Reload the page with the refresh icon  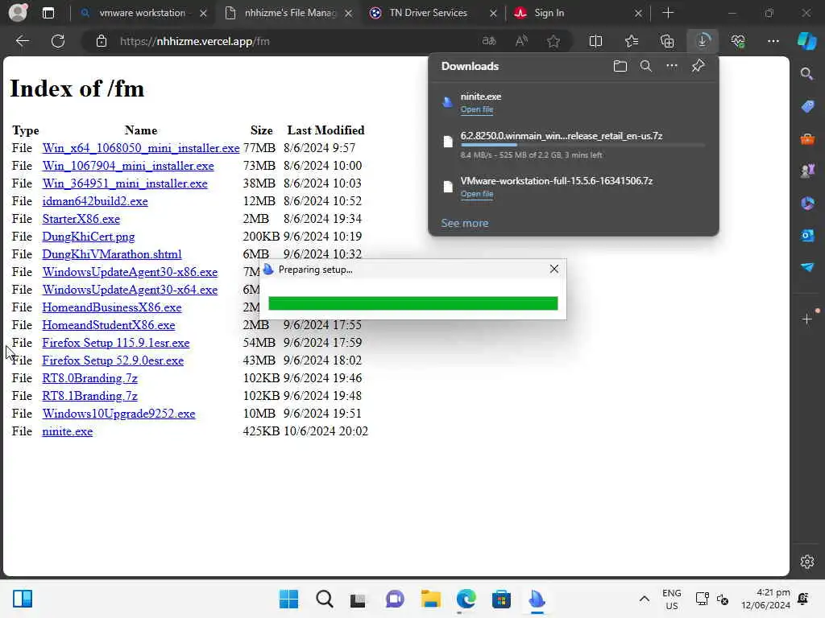[58, 41]
